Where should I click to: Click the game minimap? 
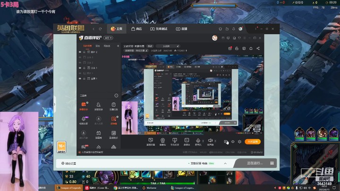pyautogui.click(x=315, y=164)
